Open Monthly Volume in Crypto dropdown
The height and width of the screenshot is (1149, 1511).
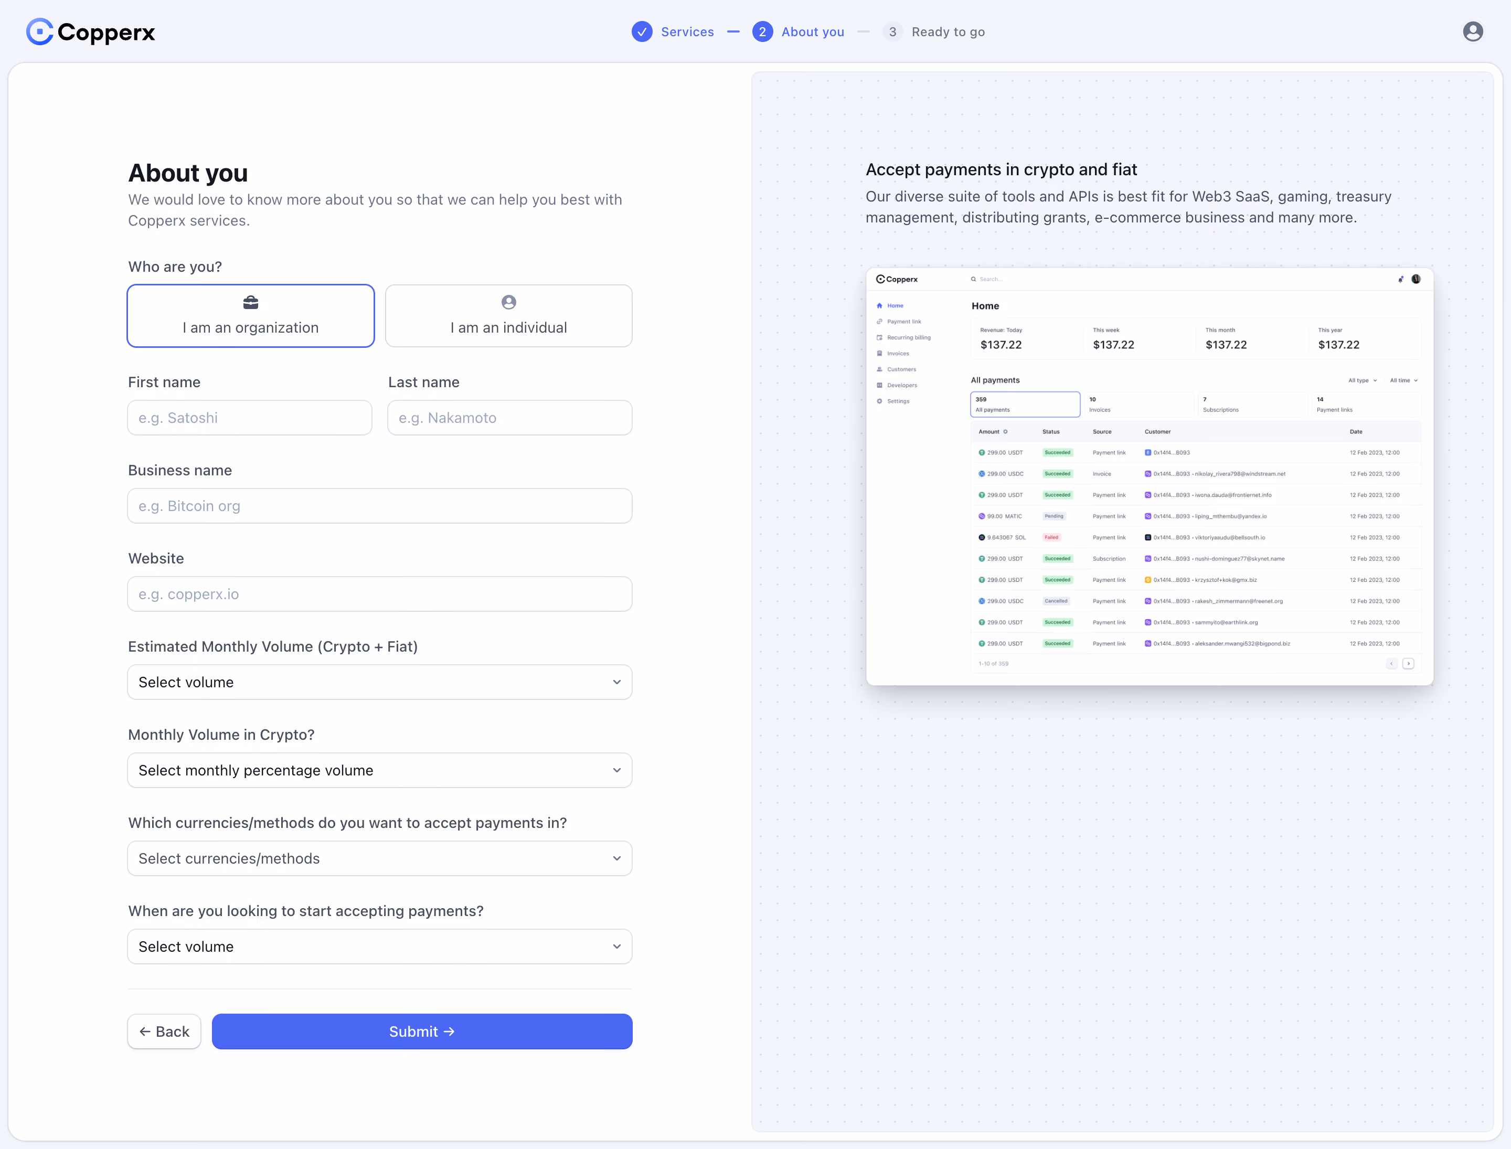pyautogui.click(x=380, y=770)
